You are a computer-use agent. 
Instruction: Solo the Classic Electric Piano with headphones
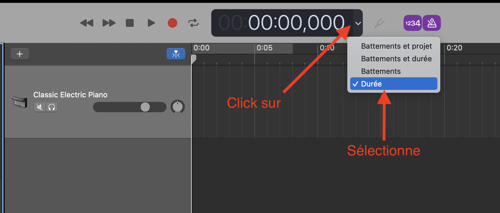click(x=52, y=107)
